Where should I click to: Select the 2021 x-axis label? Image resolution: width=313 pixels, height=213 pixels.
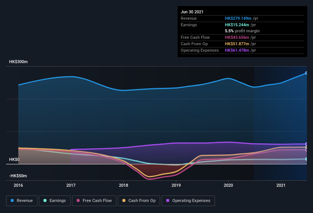[281, 185]
